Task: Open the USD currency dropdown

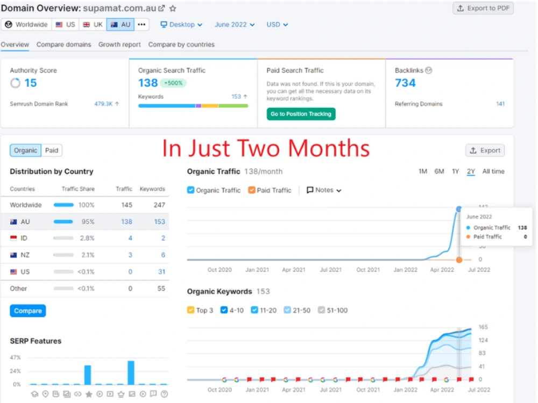Action: tap(277, 25)
